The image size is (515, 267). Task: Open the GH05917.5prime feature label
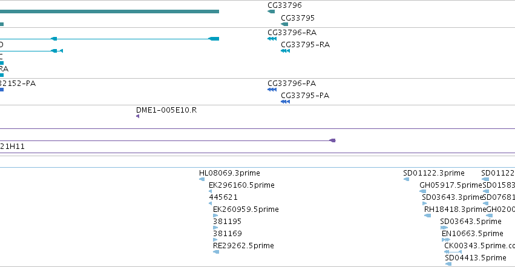[x=451, y=185]
